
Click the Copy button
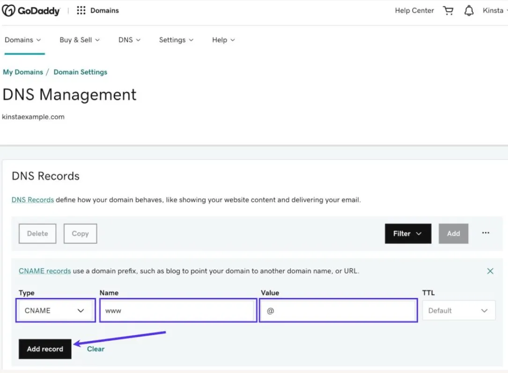80,234
